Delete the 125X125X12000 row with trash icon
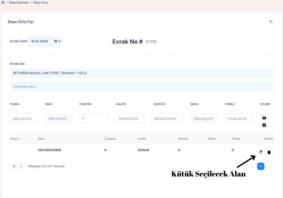Screen dimensions: 283x198 tap(269, 152)
